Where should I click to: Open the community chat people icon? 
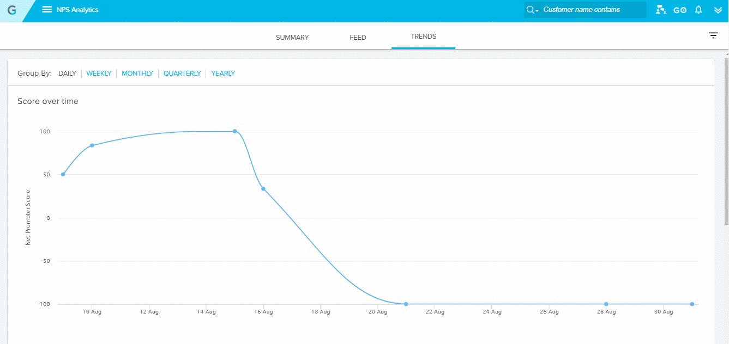point(661,10)
